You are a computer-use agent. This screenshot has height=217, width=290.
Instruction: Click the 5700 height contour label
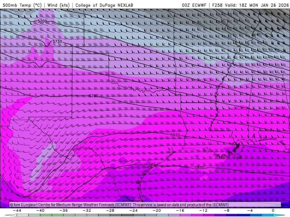42,21
